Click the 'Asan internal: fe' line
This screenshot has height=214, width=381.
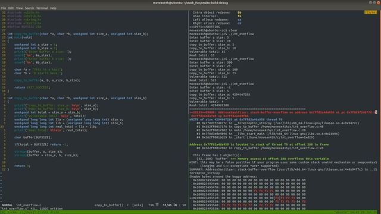pyautogui.click(x=217, y=16)
